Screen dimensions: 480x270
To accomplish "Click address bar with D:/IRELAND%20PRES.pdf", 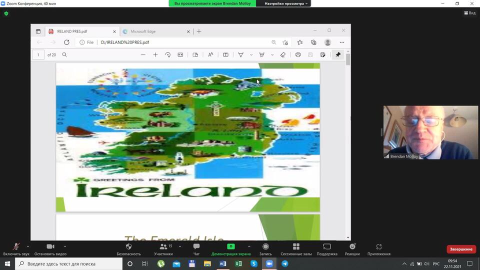I will (x=183, y=42).
